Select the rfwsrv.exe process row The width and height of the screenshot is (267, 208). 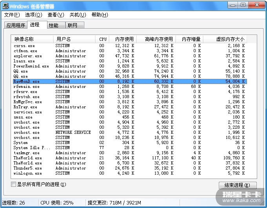pos(130,91)
